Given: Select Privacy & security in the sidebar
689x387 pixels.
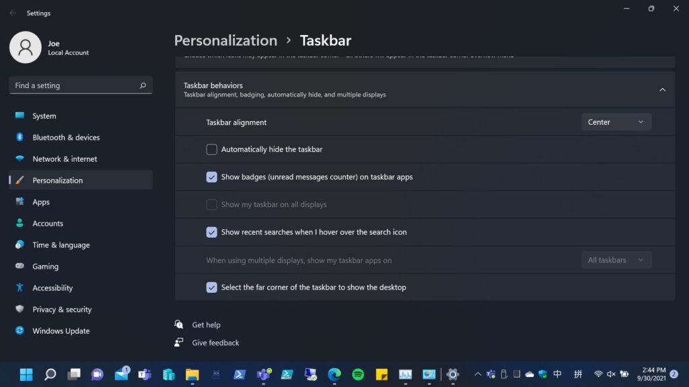Looking at the screenshot, I should [62, 310].
